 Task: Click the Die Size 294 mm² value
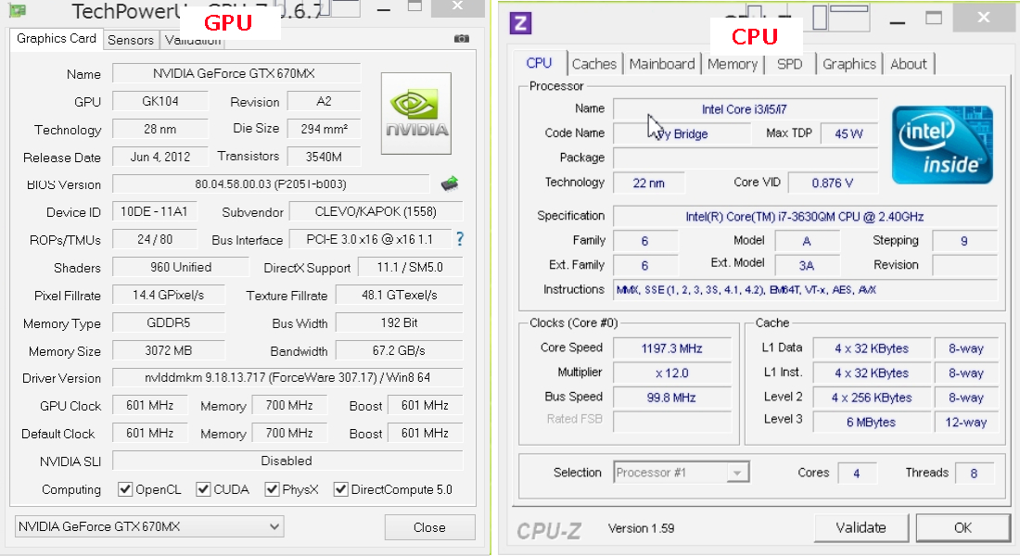[x=324, y=129]
